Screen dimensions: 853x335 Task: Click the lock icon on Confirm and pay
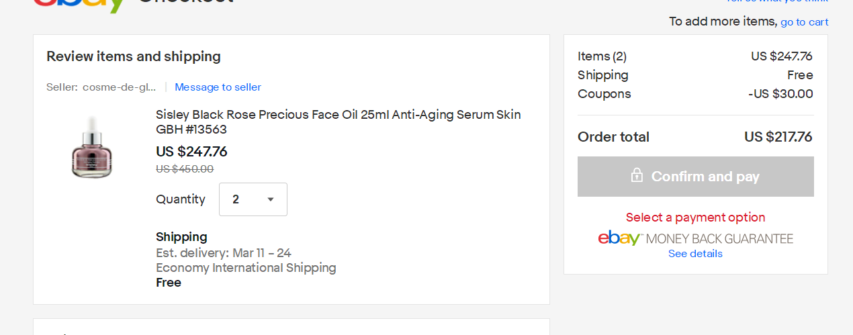pos(637,176)
